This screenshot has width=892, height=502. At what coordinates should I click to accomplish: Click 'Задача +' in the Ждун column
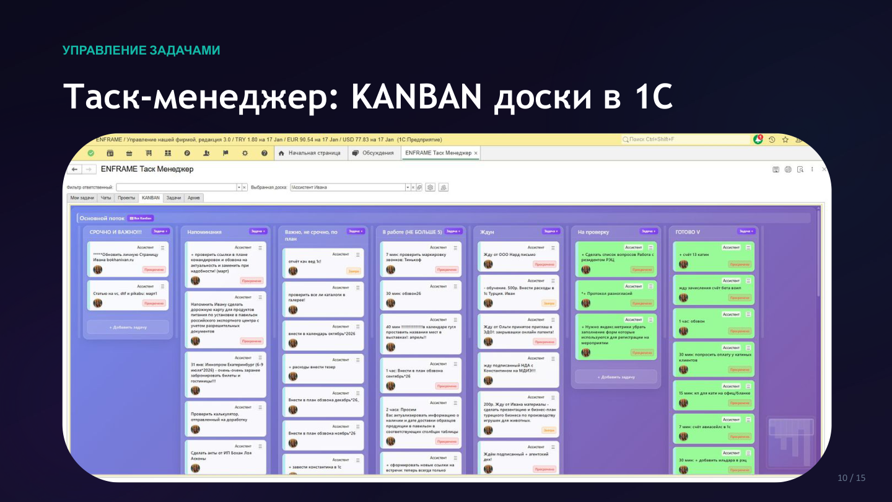point(551,231)
